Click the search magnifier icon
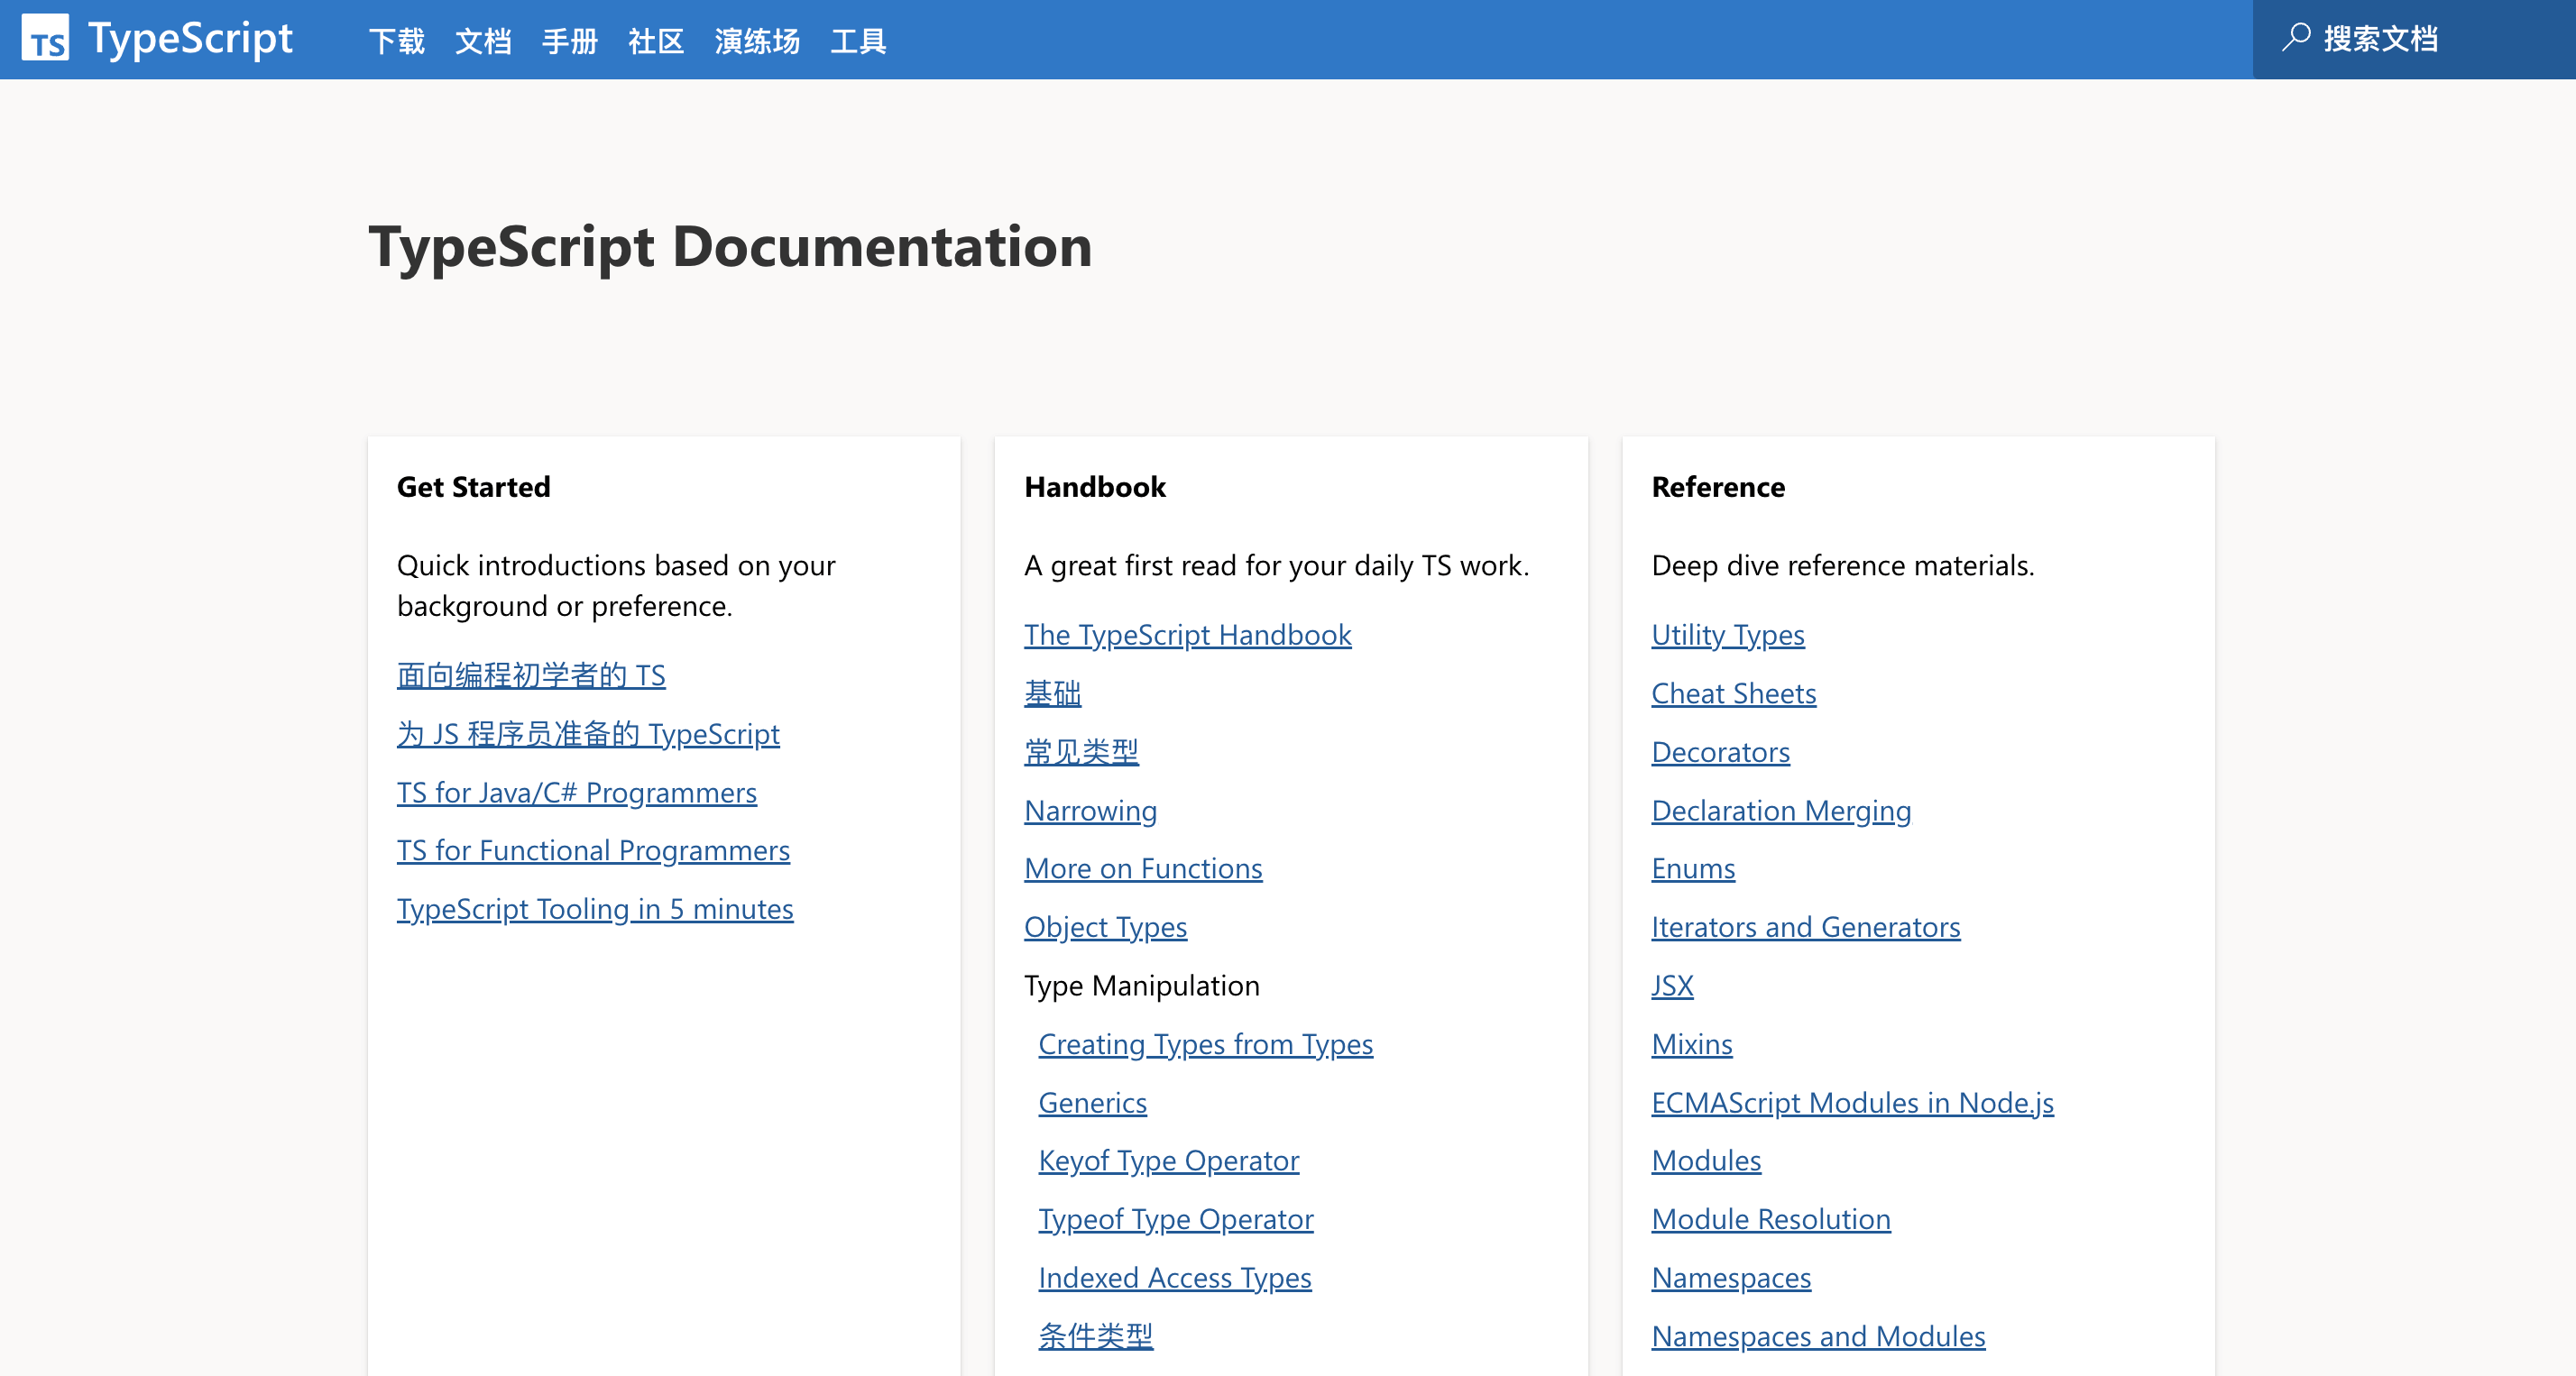2576x1376 pixels. 2296,38
